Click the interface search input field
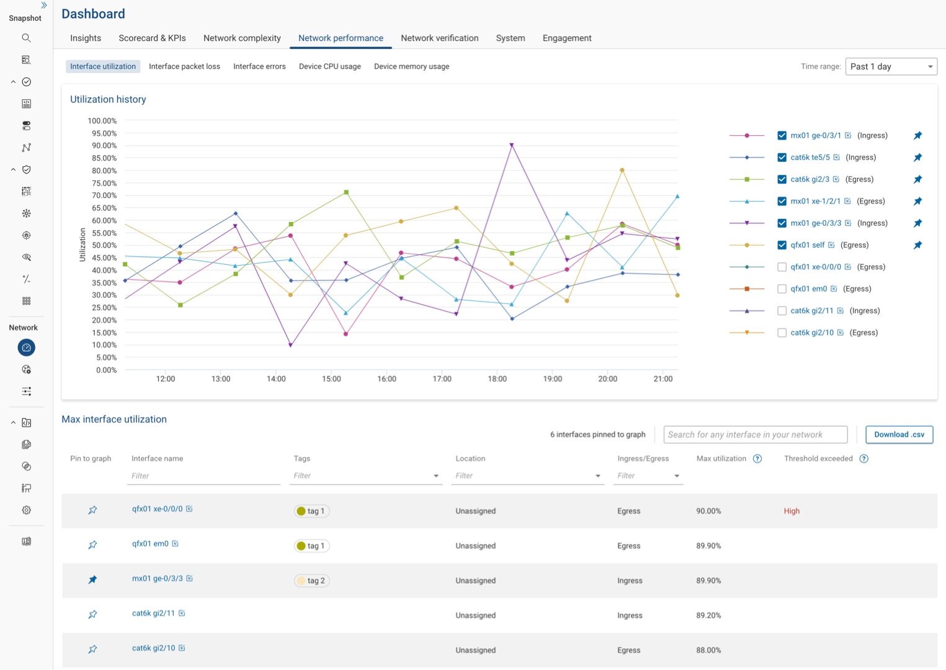Screen dimensions: 946x670 pos(755,434)
